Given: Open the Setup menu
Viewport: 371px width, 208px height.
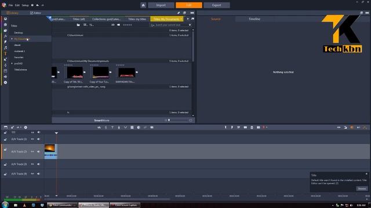Looking at the screenshot, I should pos(26,5).
